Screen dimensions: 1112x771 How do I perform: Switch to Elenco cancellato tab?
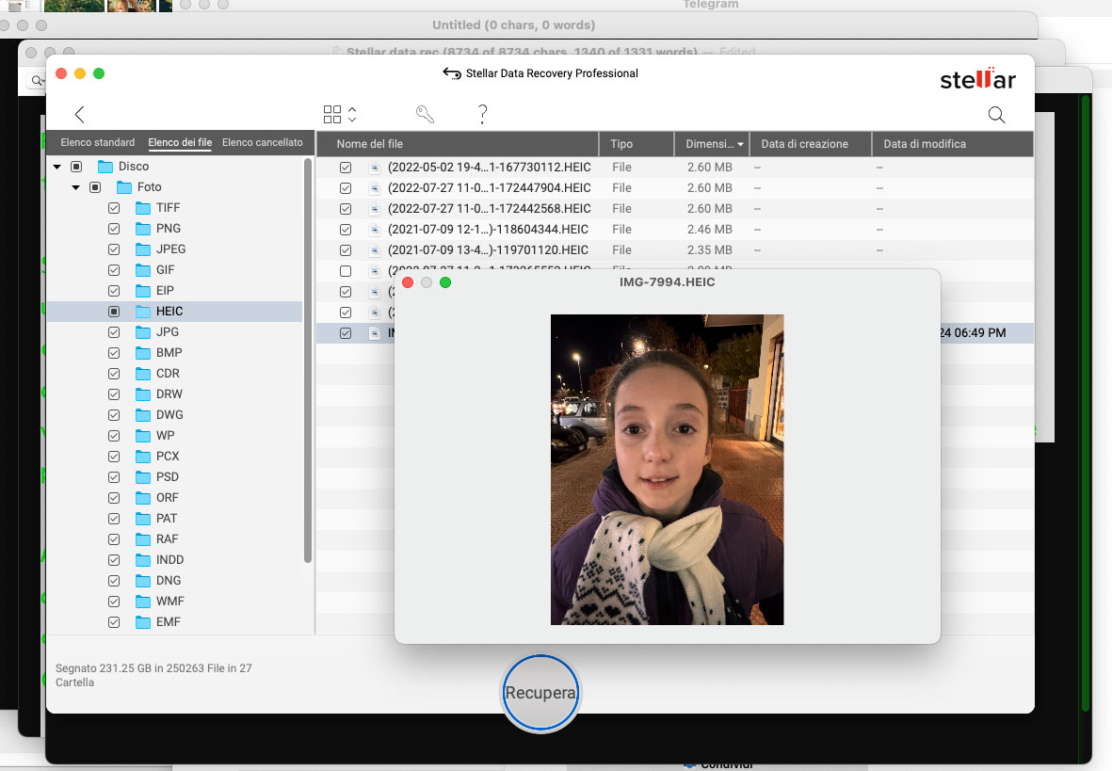[263, 143]
